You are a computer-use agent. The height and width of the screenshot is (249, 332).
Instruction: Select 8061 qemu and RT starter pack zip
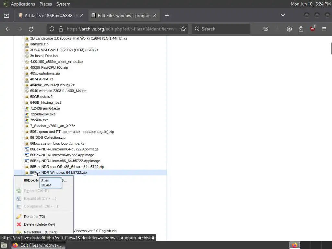pos(72,132)
